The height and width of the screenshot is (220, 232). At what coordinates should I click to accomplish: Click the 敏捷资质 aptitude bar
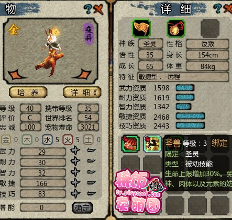pyautogui.click(x=190, y=116)
